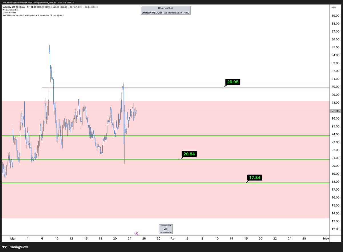343x252 pixels.
Task: Click 32.00 on the price axis
Action: click(335, 71)
